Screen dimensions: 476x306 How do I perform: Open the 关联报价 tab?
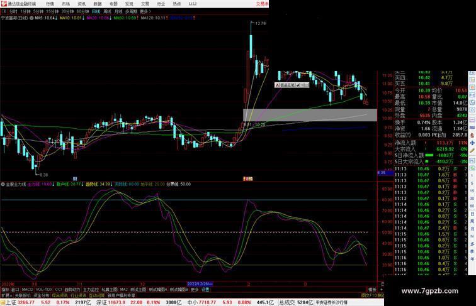(x=23, y=295)
